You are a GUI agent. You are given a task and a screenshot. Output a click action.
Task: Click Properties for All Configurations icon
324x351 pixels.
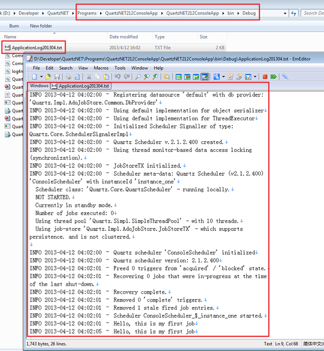239,77
